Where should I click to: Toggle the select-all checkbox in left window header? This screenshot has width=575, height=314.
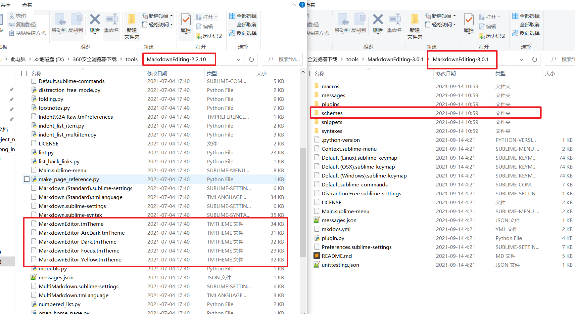24,73
